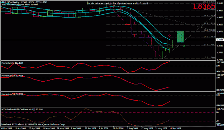Click the 20 level on StochasticRSI scale
Screen dimensions: 224x130
(x=218, y=121)
